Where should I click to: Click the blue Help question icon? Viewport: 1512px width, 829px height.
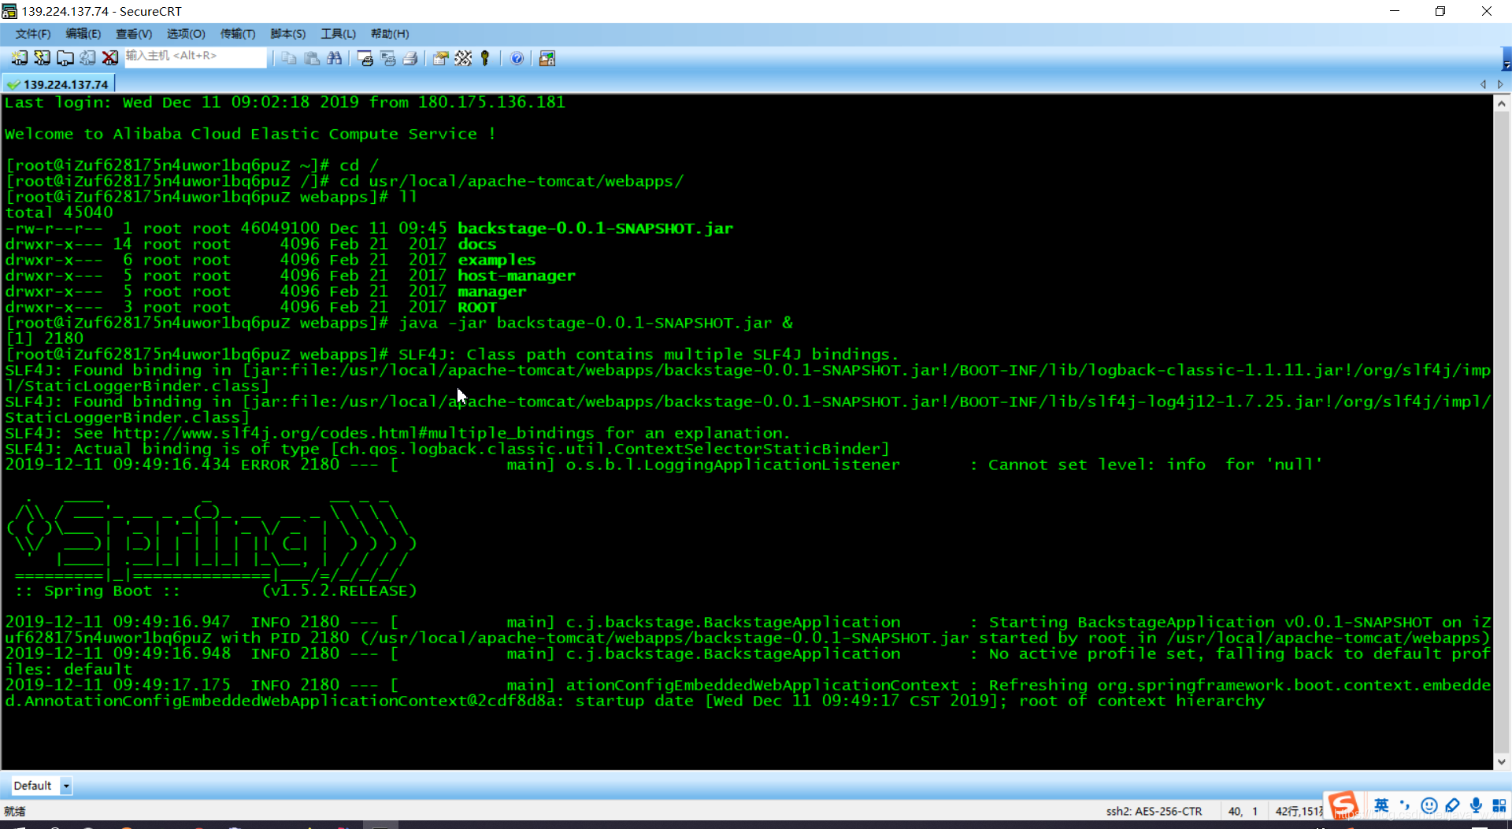517,58
